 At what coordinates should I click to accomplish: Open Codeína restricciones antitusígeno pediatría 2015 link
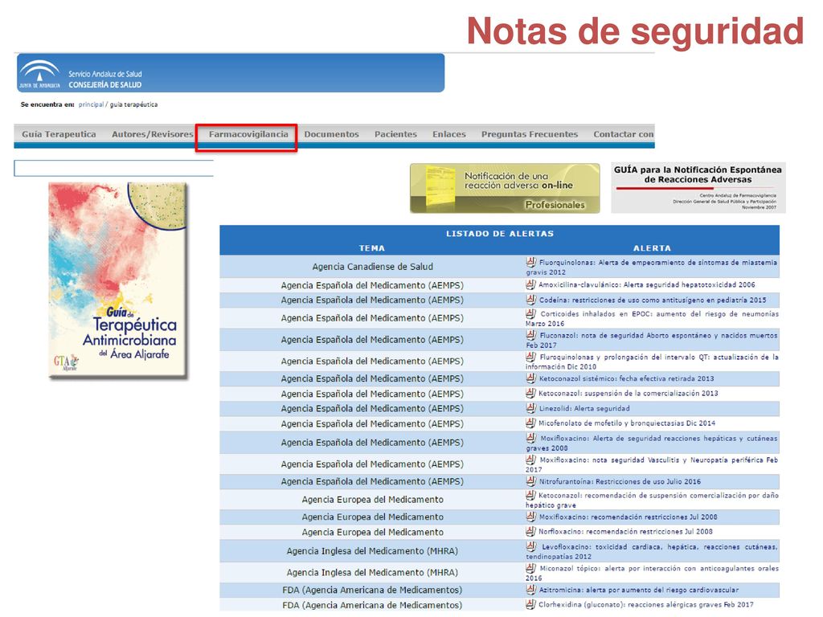coord(653,300)
